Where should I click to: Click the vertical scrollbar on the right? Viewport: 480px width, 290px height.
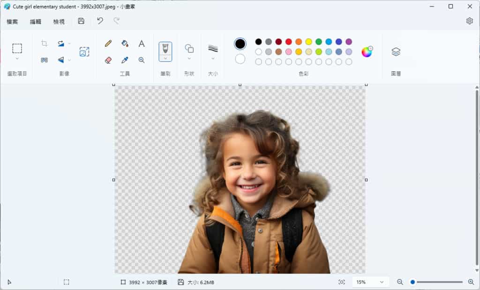[x=477, y=178]
